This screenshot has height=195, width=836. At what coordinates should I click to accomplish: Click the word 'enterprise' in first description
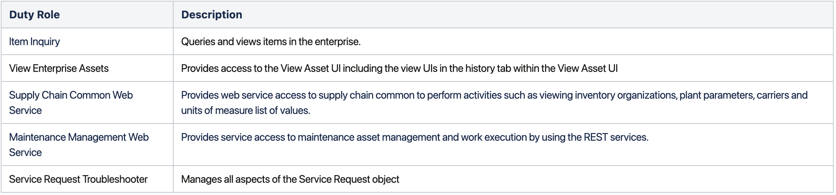338,41
